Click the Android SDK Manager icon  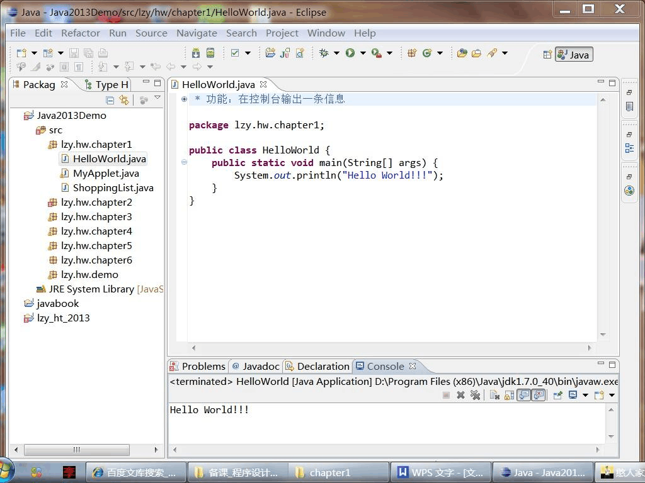[196, 53]
